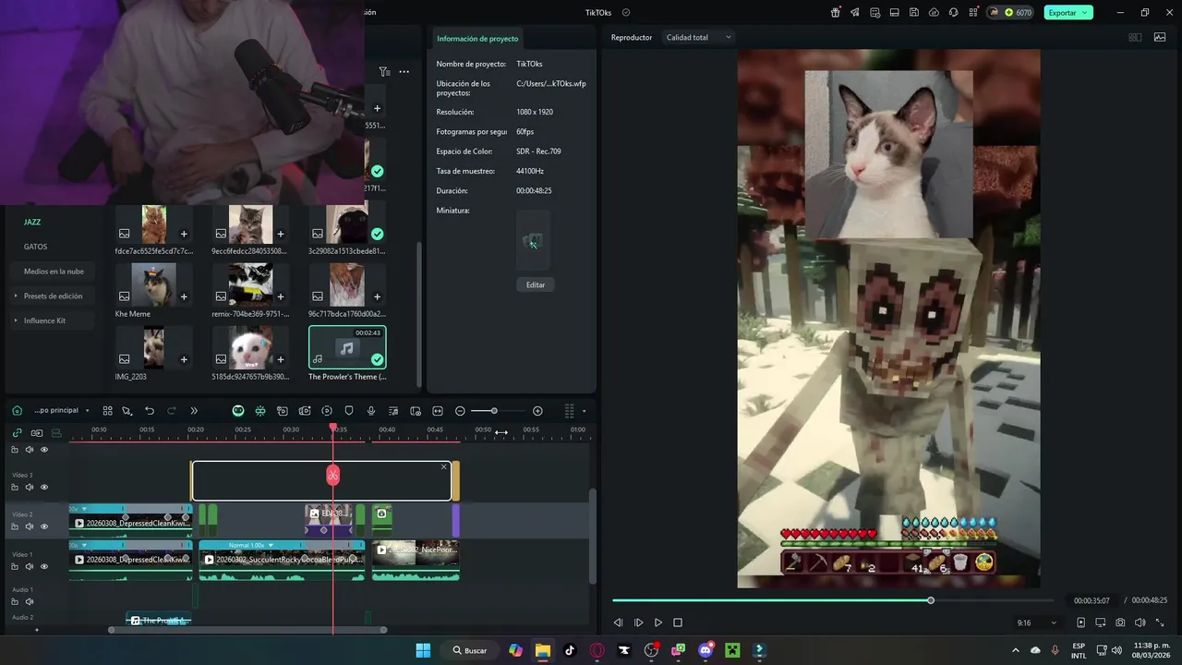
Task: Add IMG_2203 clip with plus button
Action: pos(184,359)
